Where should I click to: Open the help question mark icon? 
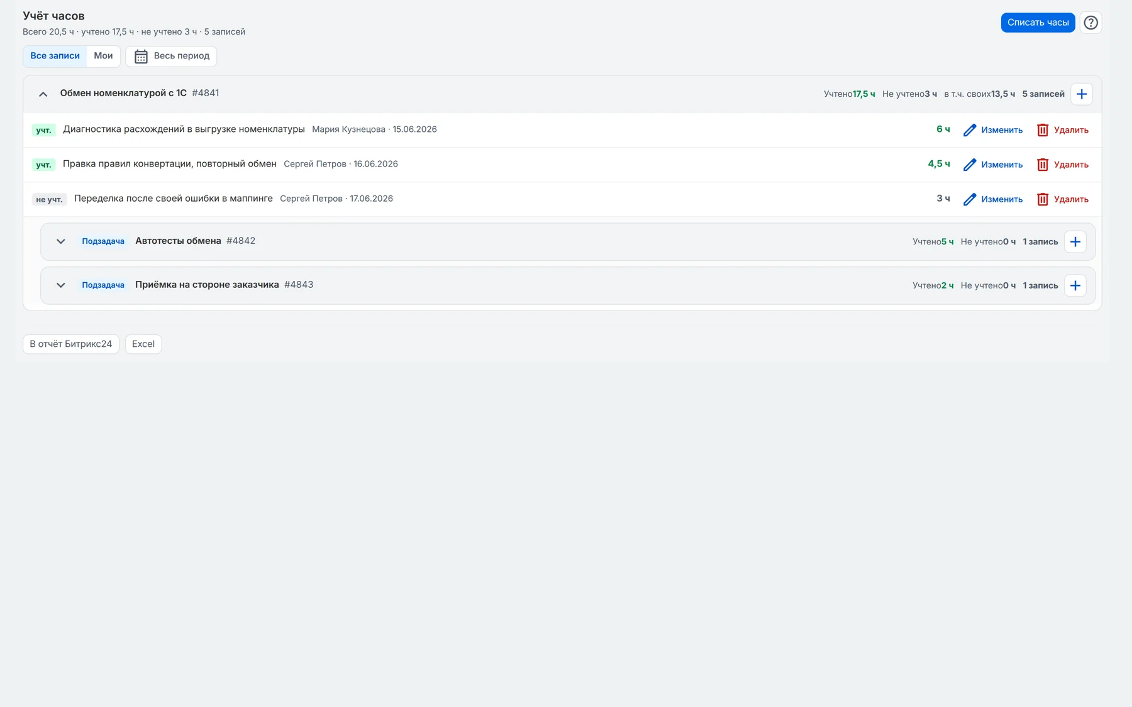click(1090, 23)
